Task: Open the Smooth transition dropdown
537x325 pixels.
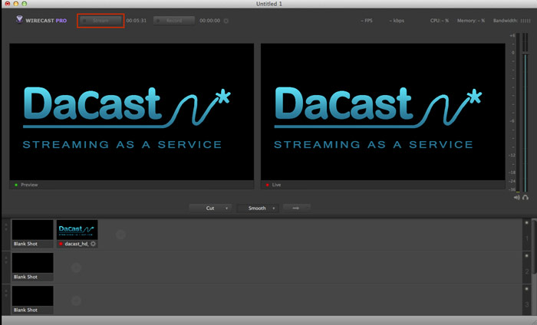Action: point(257,208)
